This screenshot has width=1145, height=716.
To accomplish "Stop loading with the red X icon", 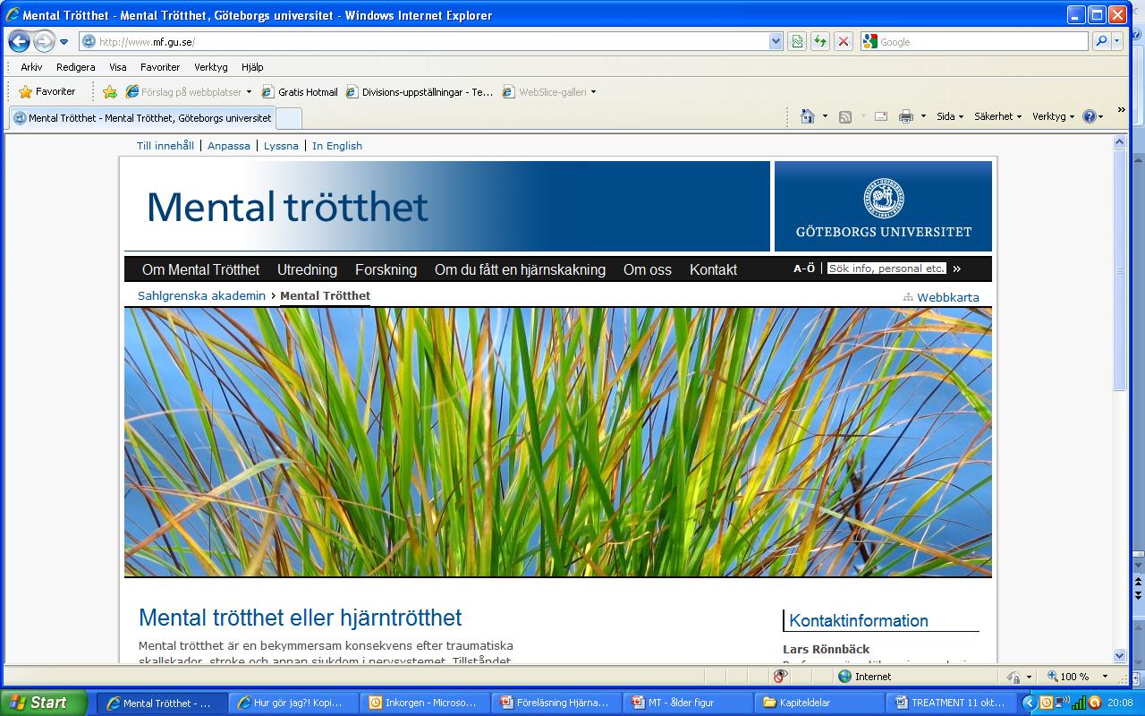I will pos(843,41).
